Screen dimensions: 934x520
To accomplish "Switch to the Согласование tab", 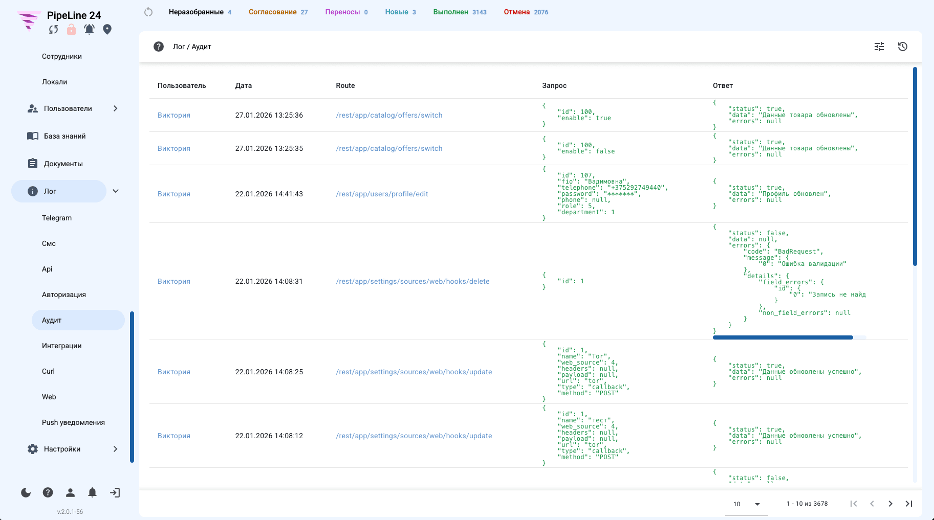I will 278,12.
